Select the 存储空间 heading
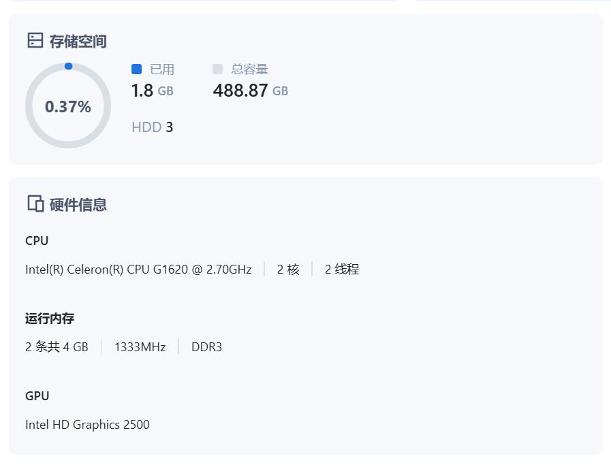Viewport: 611px width, 471px height. coord(78,41)
